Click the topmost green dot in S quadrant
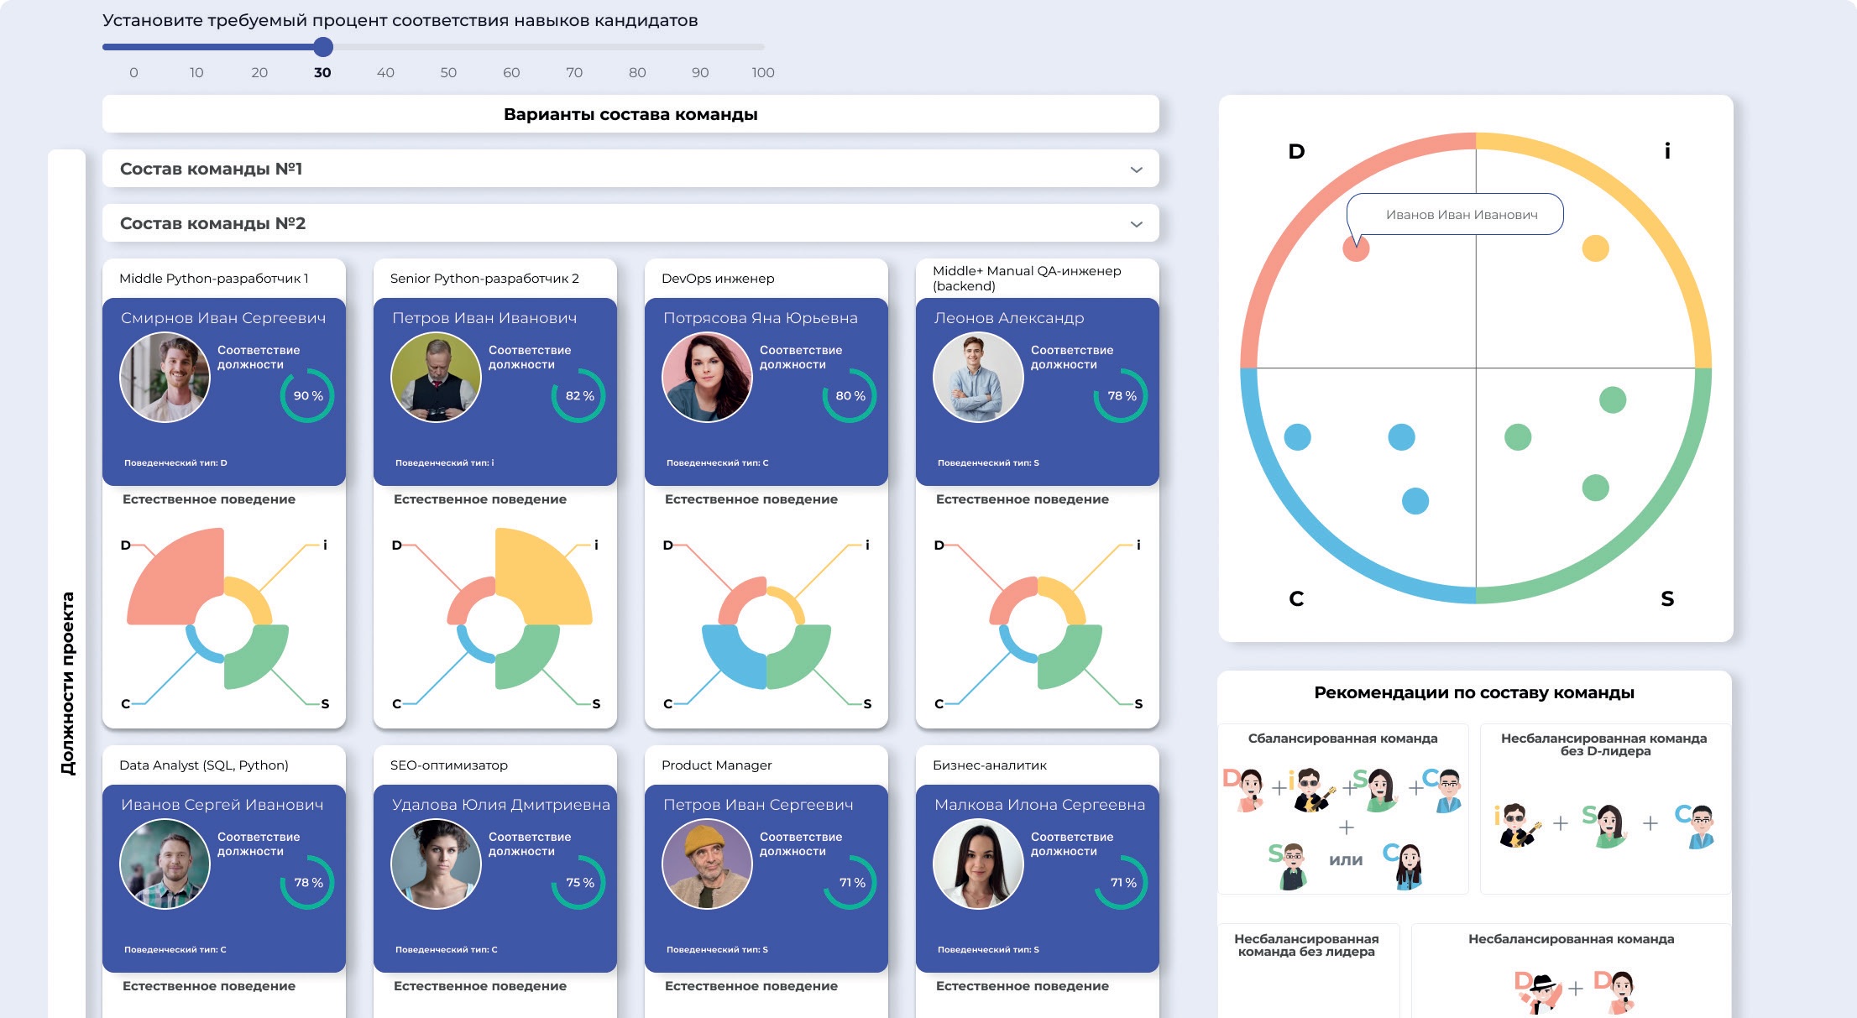Screen dimensions: 1857x1018 (x=1613, y=400)
